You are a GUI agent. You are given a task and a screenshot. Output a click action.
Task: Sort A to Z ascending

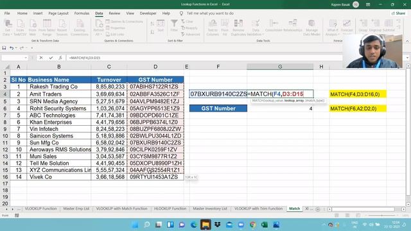click(152, 24)
